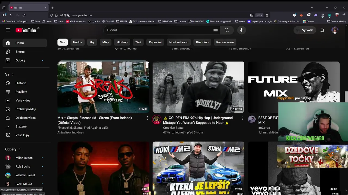Play the Skepta Sirens mix thumbnail
Screen dimensions: 348x195
click(x=103, y=87)
